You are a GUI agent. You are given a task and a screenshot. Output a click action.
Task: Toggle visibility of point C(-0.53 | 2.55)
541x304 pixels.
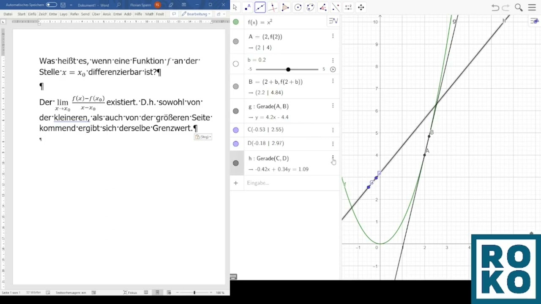(x=236, y=130)
